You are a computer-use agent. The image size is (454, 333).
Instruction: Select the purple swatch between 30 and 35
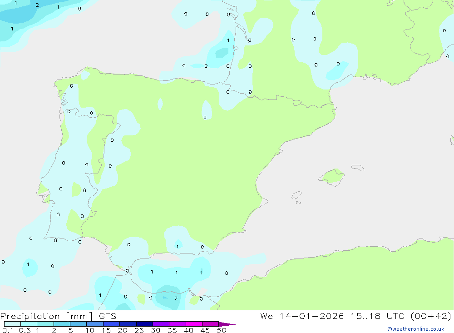click(x=161, y=324)
